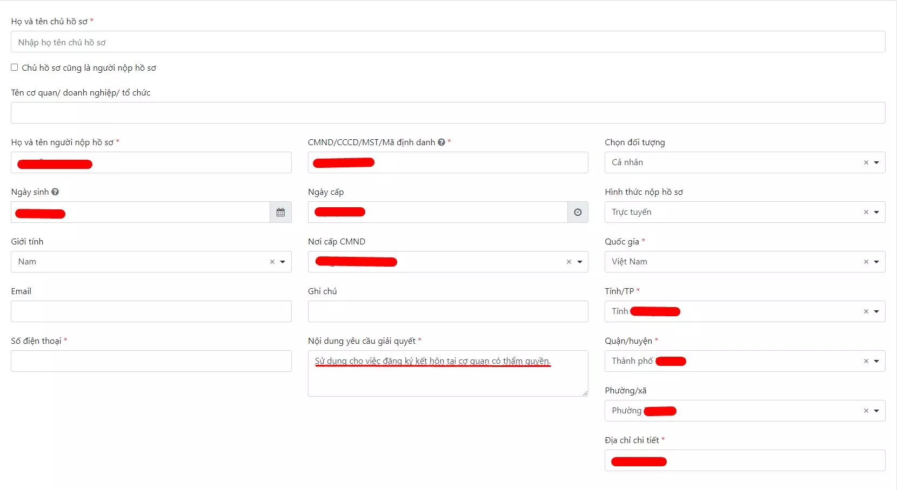This screenshot has width=897, height=490.
Task: Click the clock icon beside Ngày cấp
Action: [x=578, y=212]
